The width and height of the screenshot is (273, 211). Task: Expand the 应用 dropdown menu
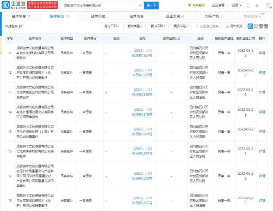click(x=237, y=5)
